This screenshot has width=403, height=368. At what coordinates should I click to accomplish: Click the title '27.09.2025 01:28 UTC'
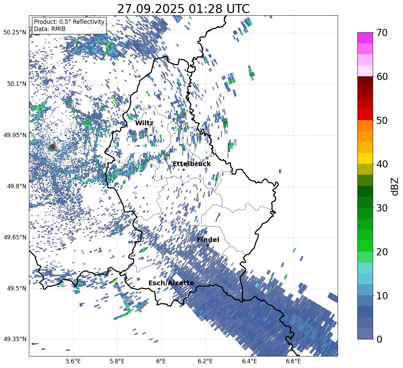(x=183, y=9)
